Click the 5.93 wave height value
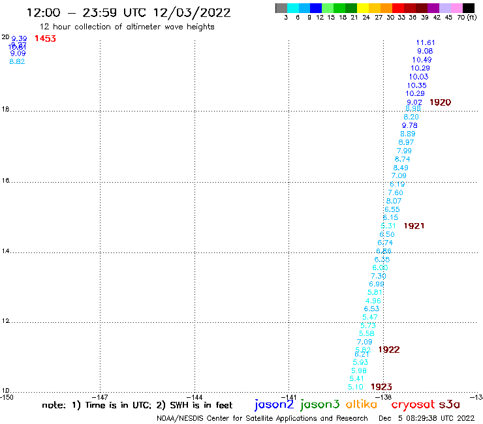This screenshot has height=424, width=483. pyautogui.click(x=360, y=363)
